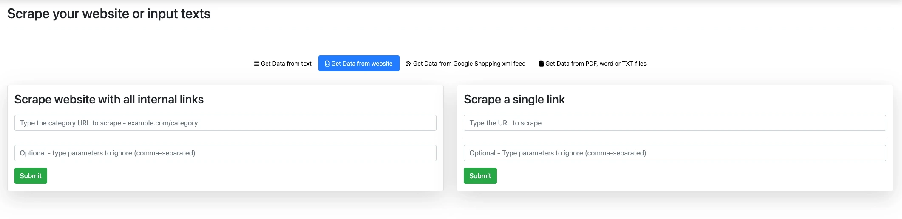This screenshot has height=219, width=902.
Task: Click the Scrape a single link heading
Action: (x=514, y=100)
